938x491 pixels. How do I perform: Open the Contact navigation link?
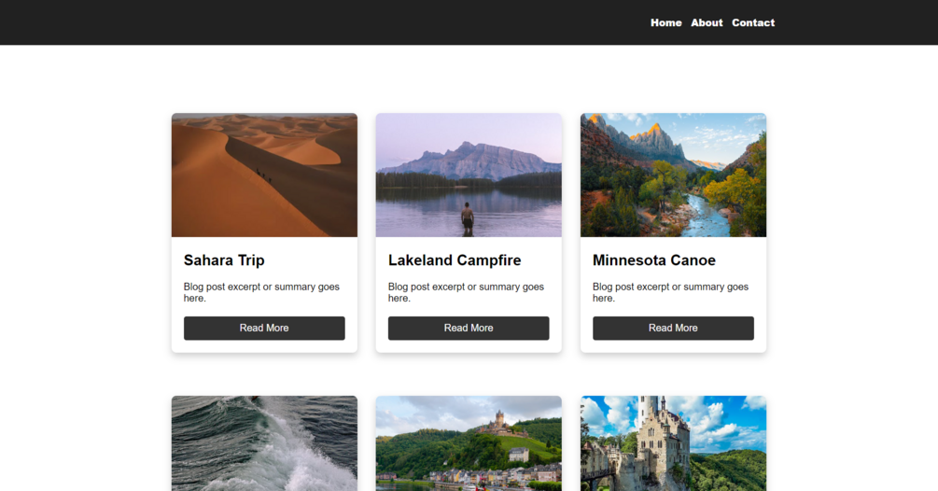tap(753, 22)
